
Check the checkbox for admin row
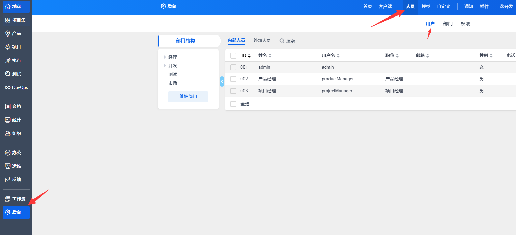[233, 67]
